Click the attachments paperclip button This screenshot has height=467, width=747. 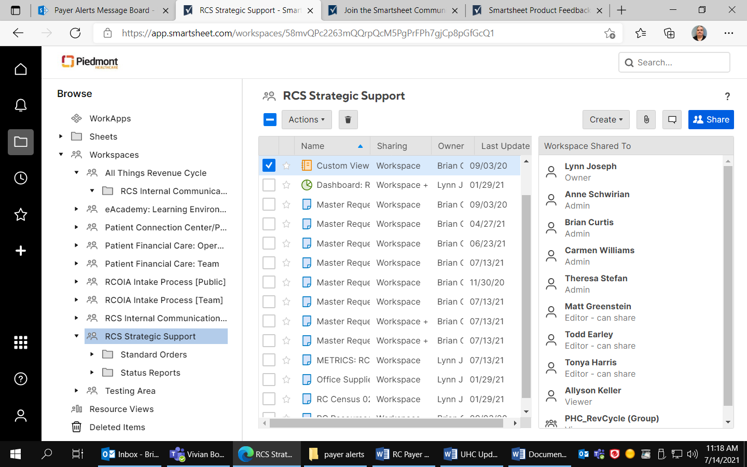646,119
